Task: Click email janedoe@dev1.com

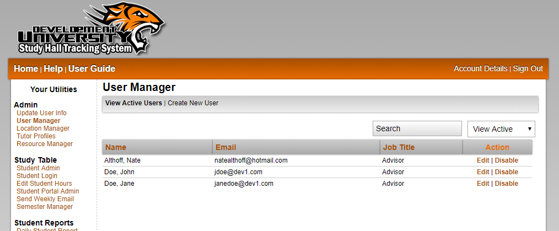Action: (244, 184)
